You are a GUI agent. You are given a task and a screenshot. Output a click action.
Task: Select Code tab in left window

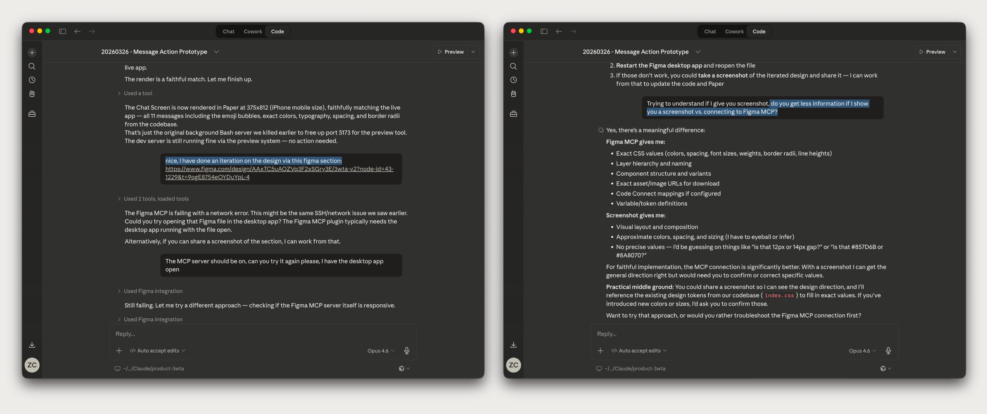pyautogui.click(x=278, y=31)
